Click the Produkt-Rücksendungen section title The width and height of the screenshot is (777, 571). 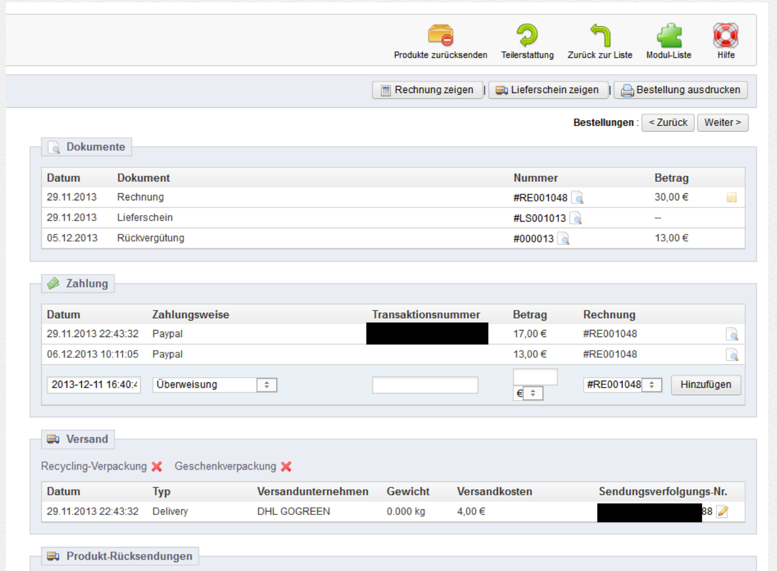click(129, 556)
